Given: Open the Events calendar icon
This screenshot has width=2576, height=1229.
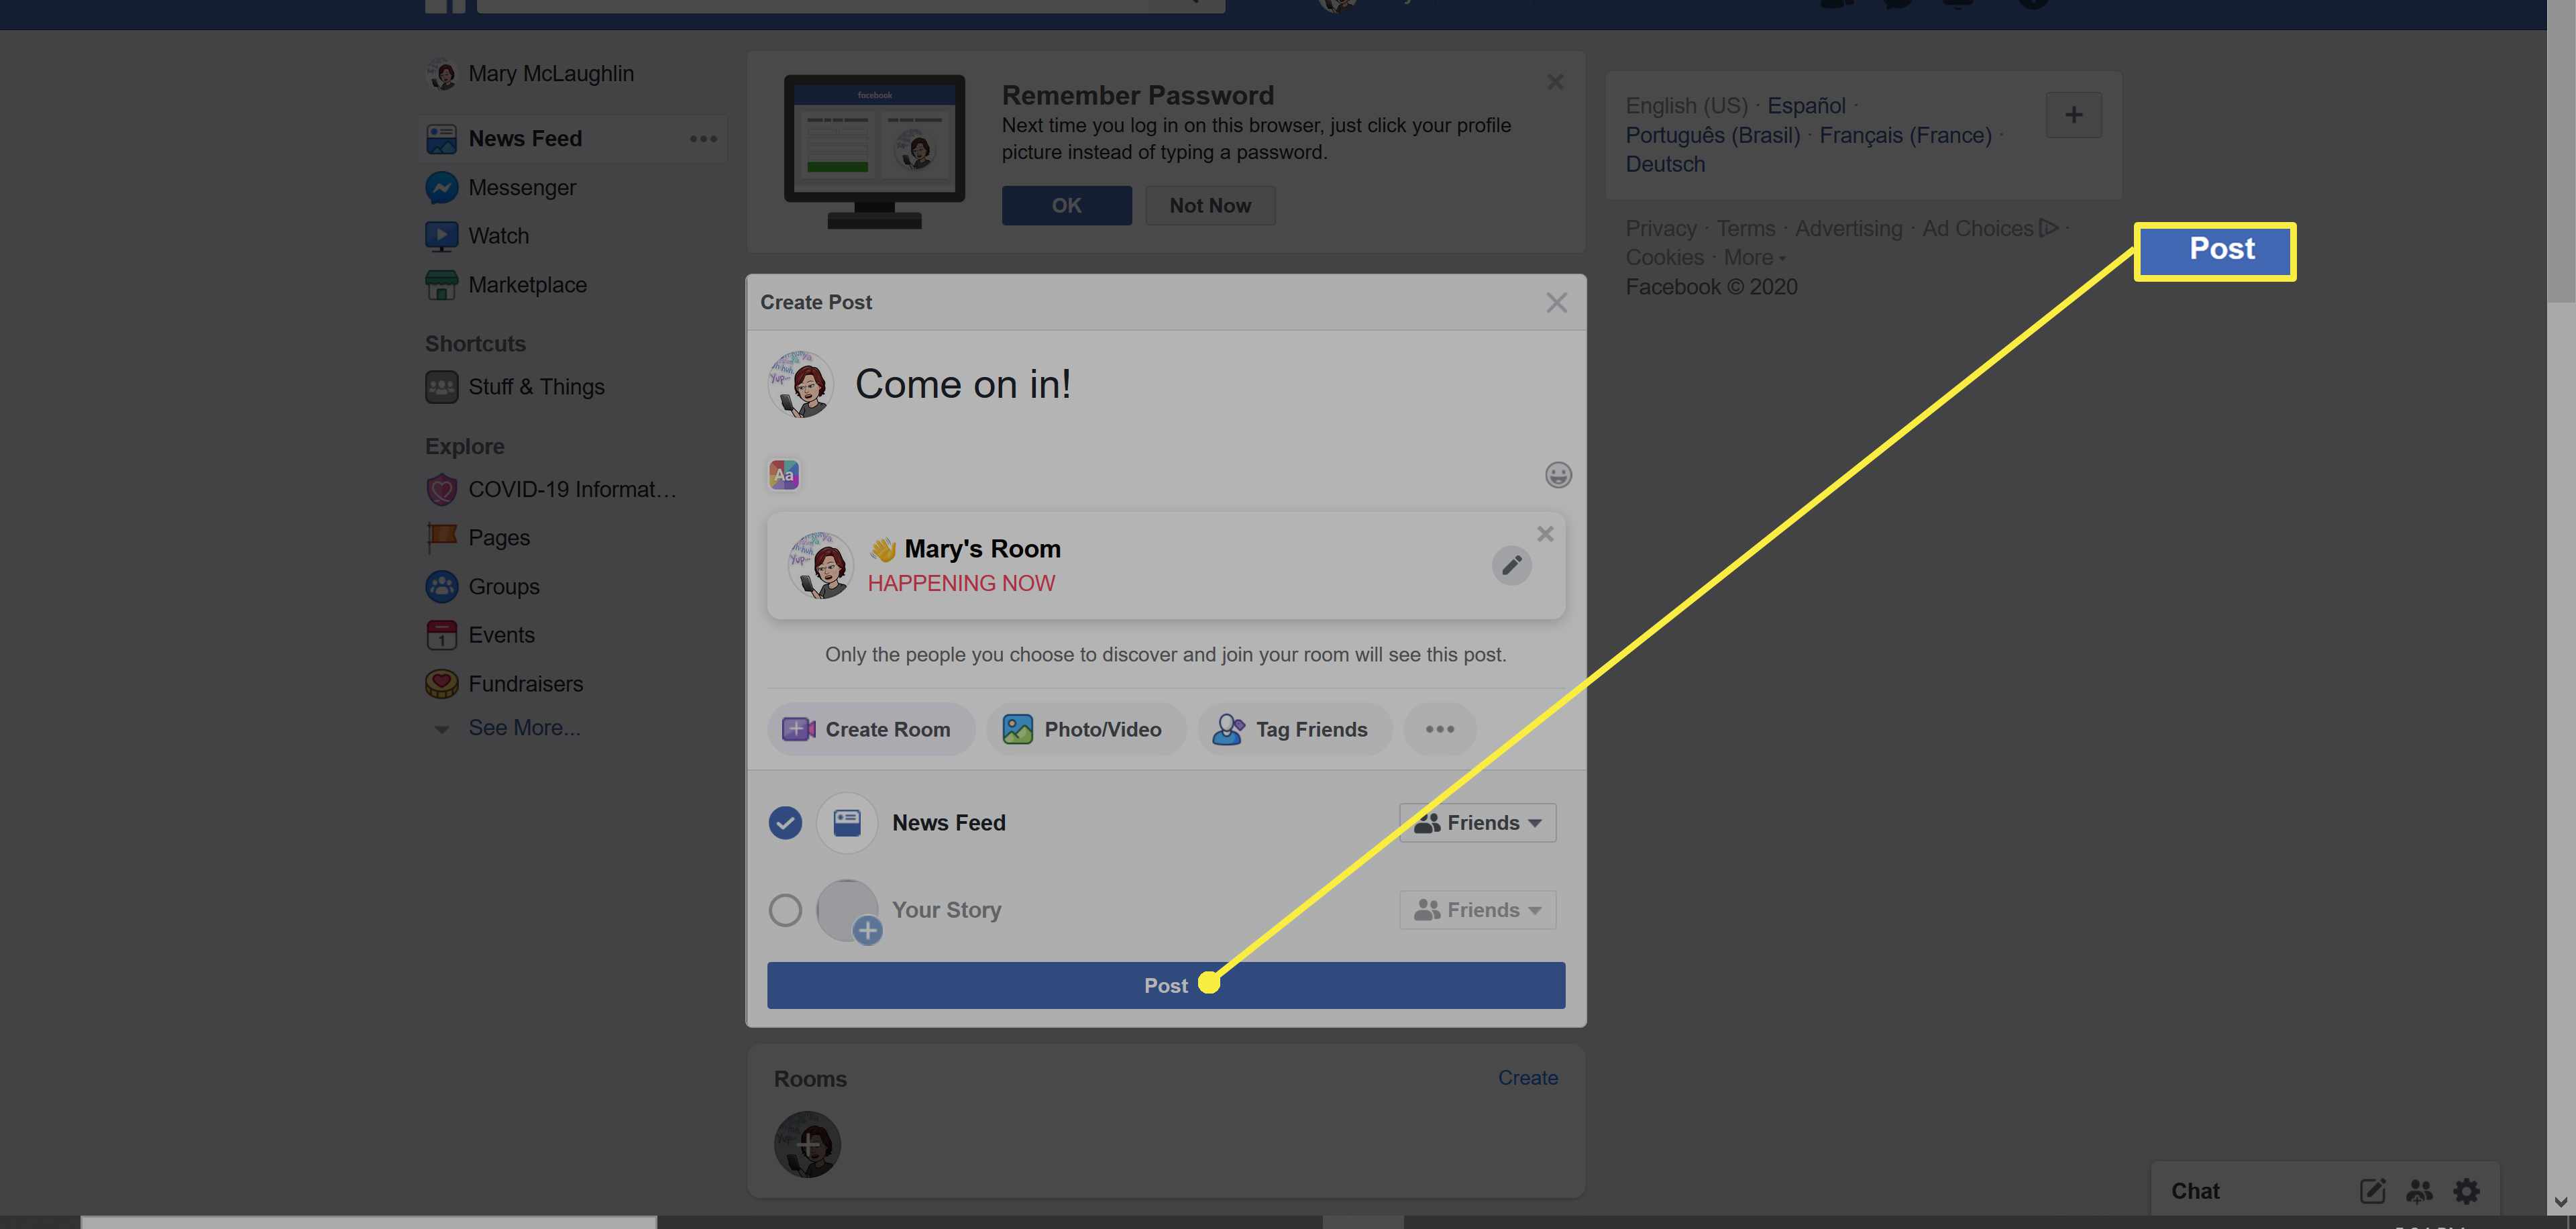Looking at the screenshot, I should point(441,635).
